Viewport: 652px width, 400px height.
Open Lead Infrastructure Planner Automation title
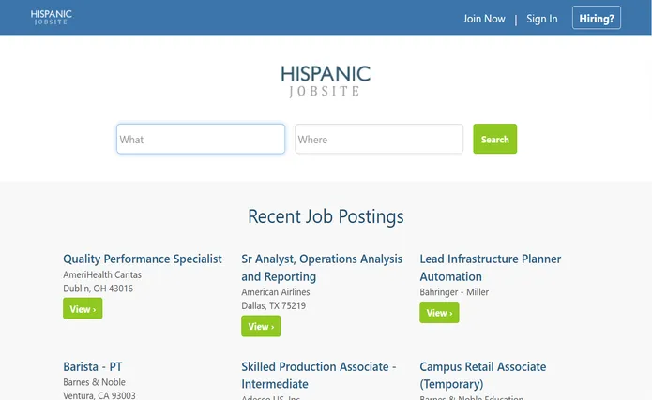pyautogui.click(x=491, y=268)
